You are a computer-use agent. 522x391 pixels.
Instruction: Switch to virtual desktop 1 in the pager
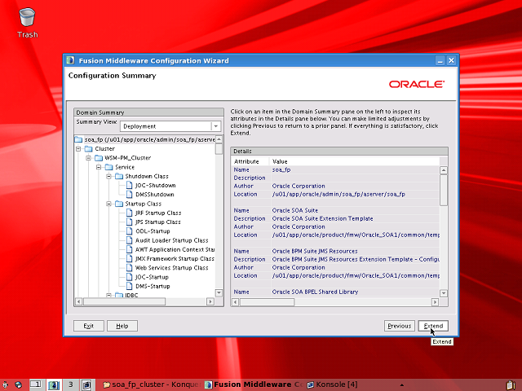click(36, 384)
